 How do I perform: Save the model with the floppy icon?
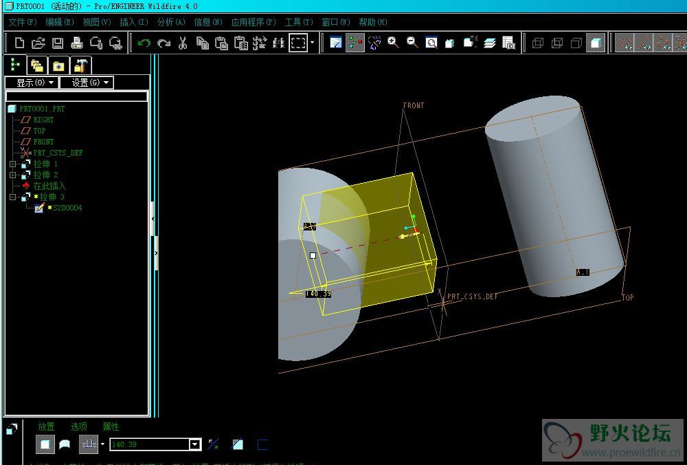pyautogui.click(x=58, y=43)
